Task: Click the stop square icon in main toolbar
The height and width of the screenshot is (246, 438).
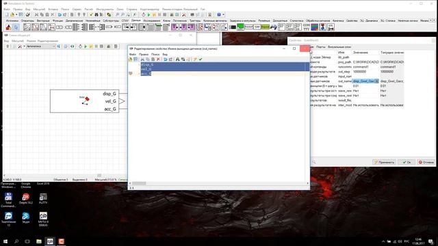Action: point(165,14)
